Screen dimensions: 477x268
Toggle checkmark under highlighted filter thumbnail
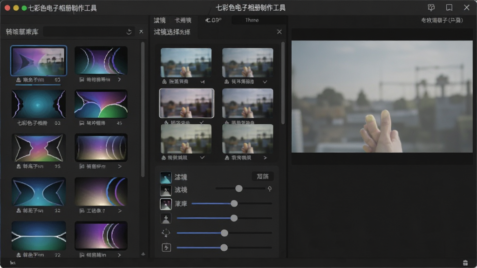201,122
